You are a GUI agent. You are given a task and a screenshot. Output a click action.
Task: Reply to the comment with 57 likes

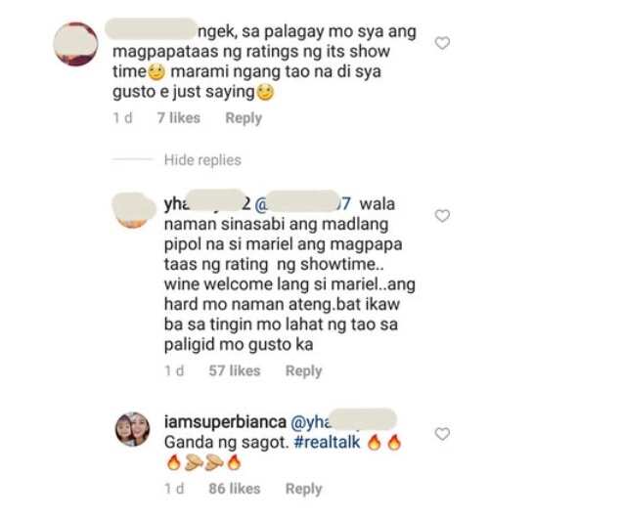[x=304, y=371]
